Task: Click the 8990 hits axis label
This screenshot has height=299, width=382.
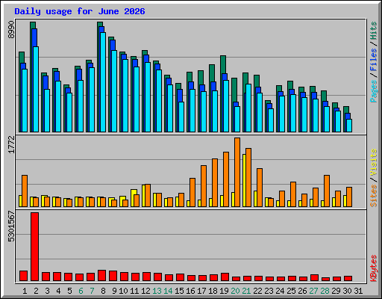Action: [x=11, y=30]
